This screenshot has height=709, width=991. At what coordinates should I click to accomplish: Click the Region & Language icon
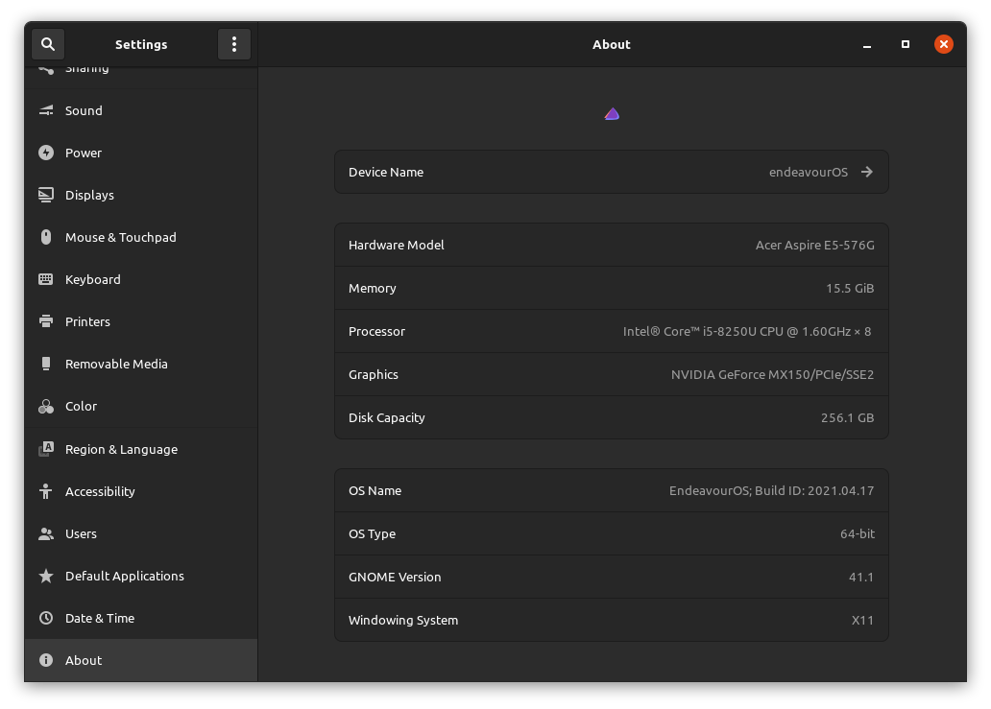46,449
